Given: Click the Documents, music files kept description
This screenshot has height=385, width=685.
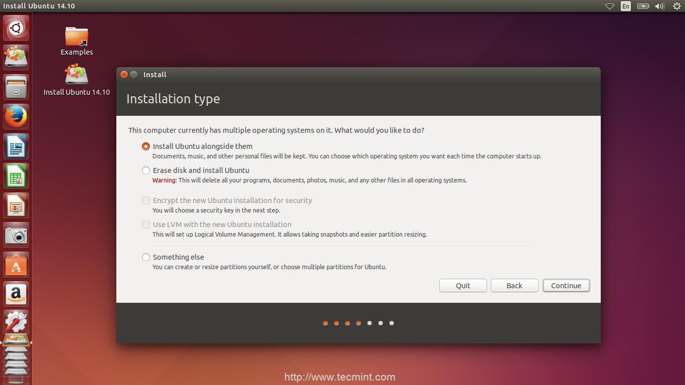Looking at the screenshot, I should [347, 156].
